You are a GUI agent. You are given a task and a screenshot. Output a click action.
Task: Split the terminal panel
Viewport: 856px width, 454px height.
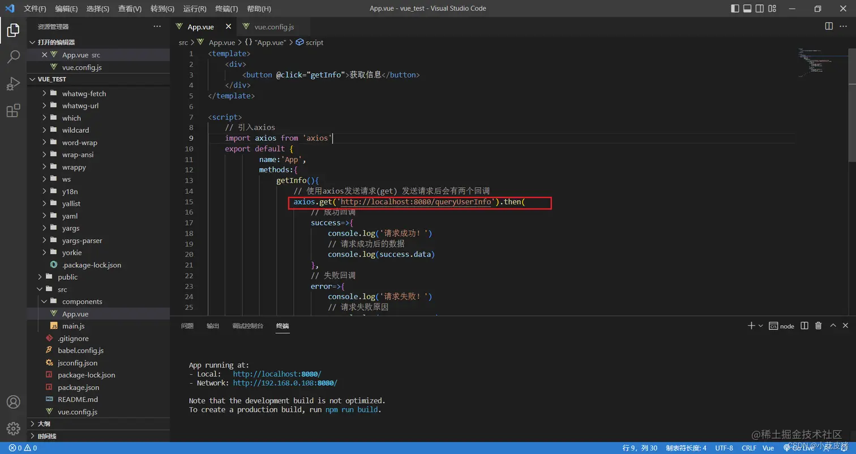pos(804,326)
